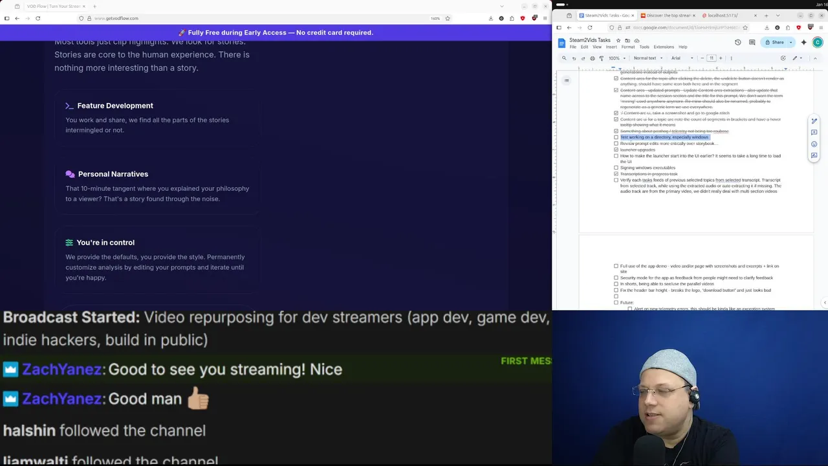Show document outline tabs icon at left
Image resolution: width=828 pixels, height=466 pixels.
[x=566, y=80]
